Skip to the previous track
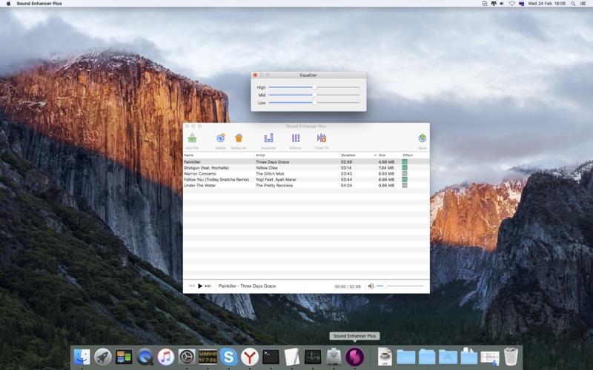 [192, 286]
